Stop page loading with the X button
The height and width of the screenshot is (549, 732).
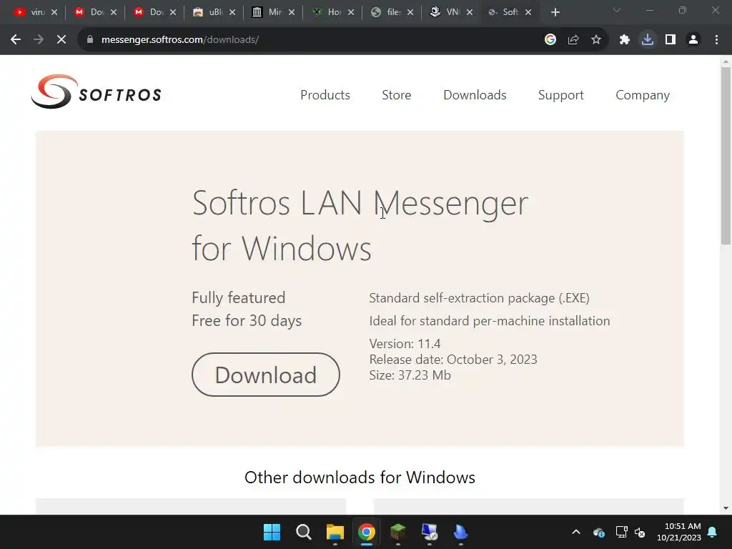61,40
